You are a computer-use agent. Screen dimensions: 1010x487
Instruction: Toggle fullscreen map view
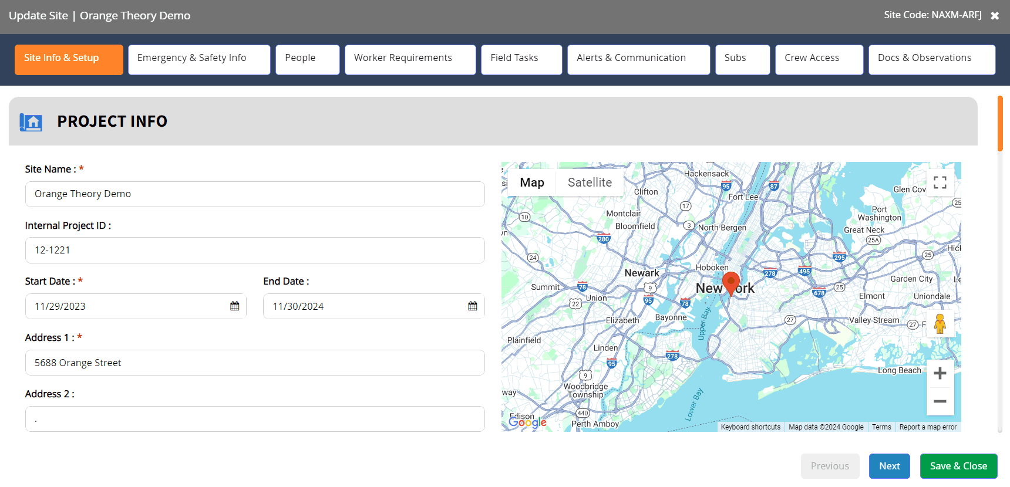click(x=940, y=182)
